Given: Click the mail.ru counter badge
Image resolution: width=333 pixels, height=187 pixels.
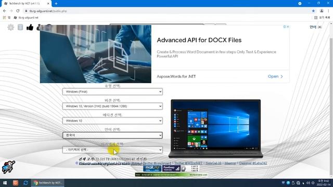Looking at the screenshot, I should click(152, 168).
